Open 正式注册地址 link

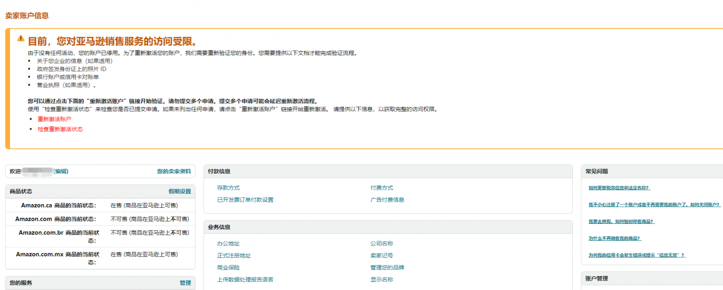[234, 255]
